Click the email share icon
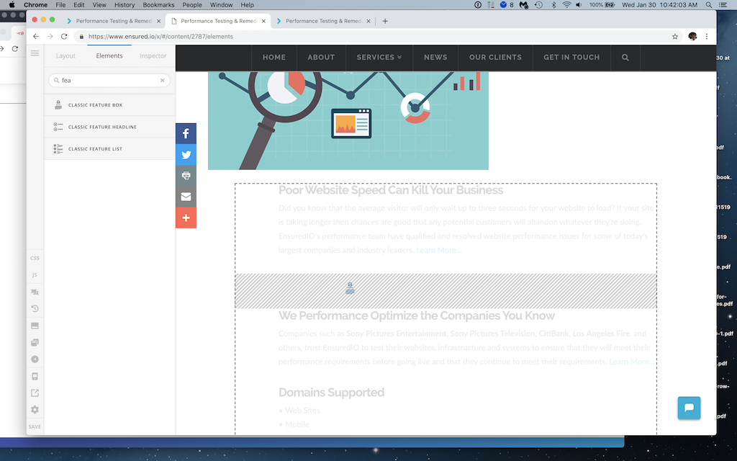The height and width of the screenshot is (461, 737). click(186, 197)
